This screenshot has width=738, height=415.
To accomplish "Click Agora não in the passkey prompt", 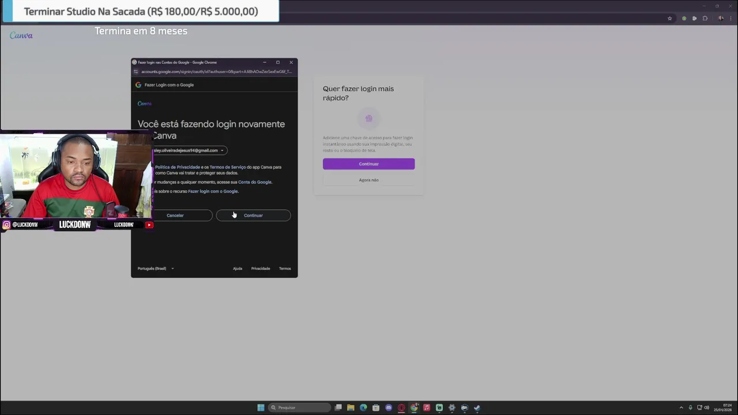I will (368, 180).
